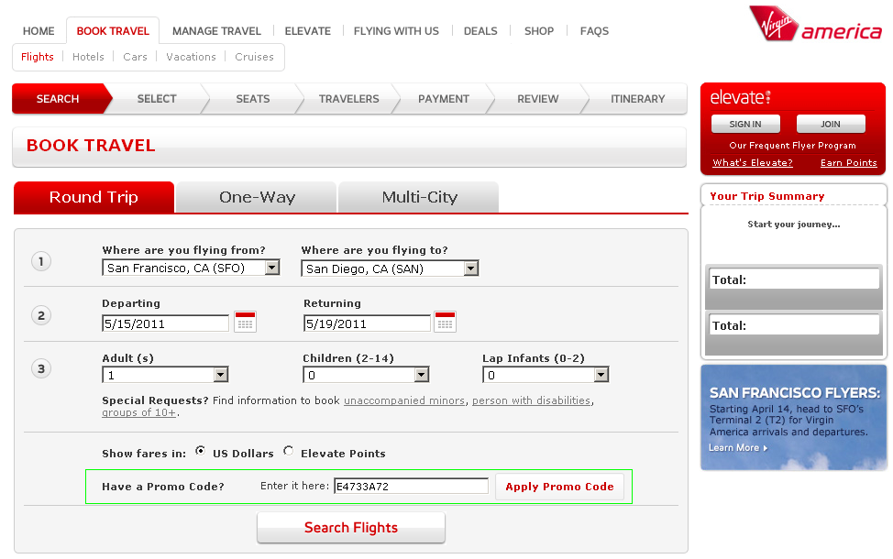Follow the person with disabilities link
The height and width of the screenshot is (559, 893).
pyautogui.click(x=532, y=400)
